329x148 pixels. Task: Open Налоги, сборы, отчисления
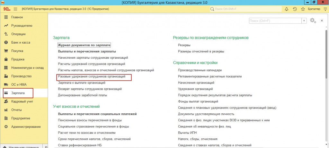(198, 139)
